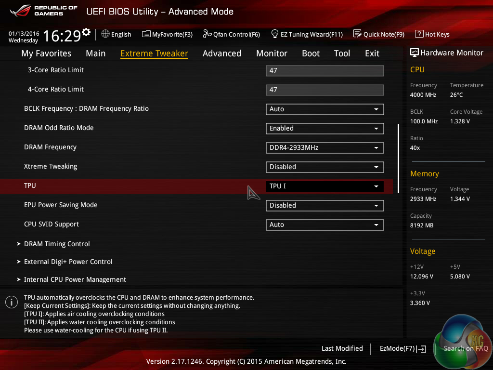Open the Monitor tab
Image resolution: width=493 pixels, height=370 pixels.
tap(272, 53)
